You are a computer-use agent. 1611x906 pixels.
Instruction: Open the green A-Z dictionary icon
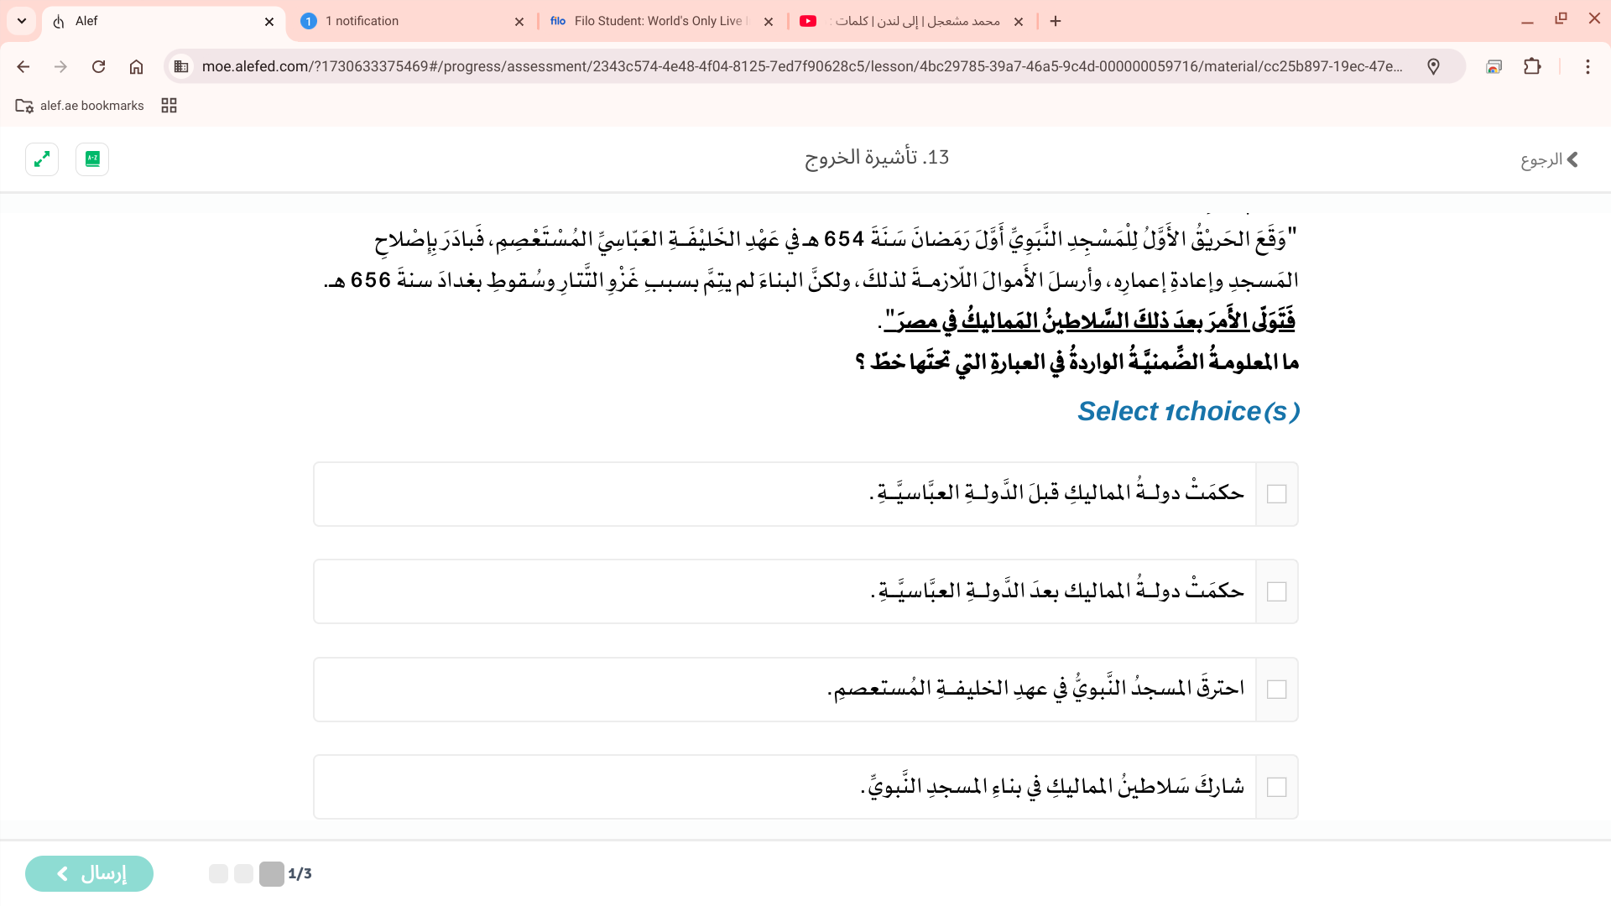tap(92, 159)
